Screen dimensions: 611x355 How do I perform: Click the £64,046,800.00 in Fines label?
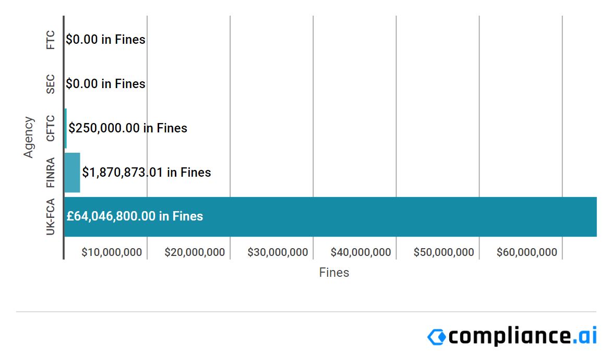pyautogui.click(x=135, y=216)
